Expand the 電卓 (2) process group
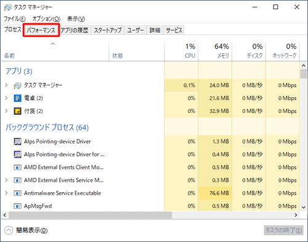 [6, 98]
